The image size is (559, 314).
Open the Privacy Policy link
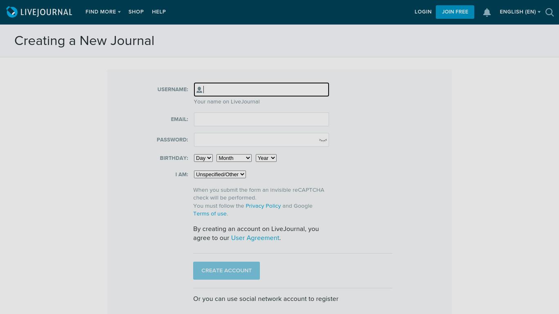tap(263, 206)
